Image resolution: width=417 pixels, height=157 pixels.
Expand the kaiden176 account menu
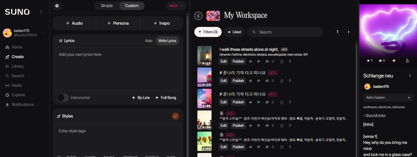[43, 33]
